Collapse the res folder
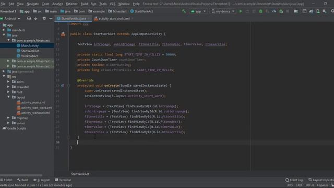Image resolution: width=334 pixels, height=188 pixels. pos(4,76)
